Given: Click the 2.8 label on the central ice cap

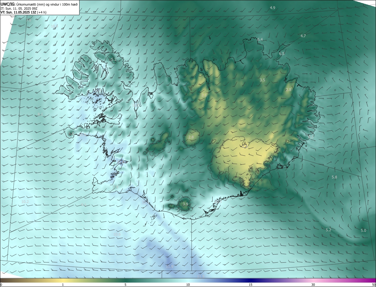Looking at the screenshot, I should click(x=191, y=137).
